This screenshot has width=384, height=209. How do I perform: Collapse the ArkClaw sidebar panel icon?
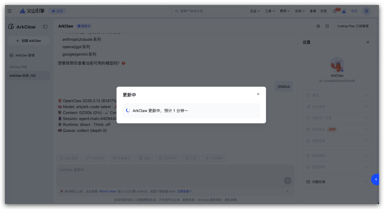pos(45,27)
